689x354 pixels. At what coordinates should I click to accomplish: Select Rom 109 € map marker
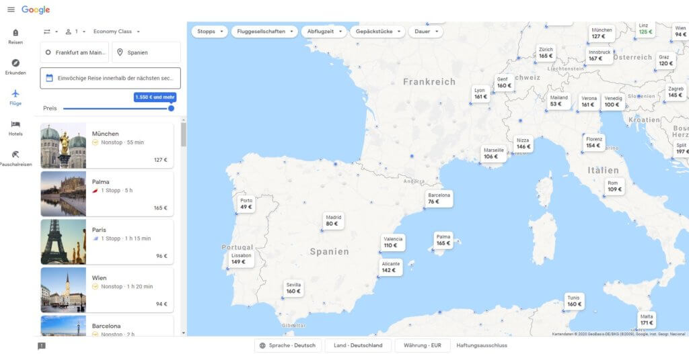[614, 187]
